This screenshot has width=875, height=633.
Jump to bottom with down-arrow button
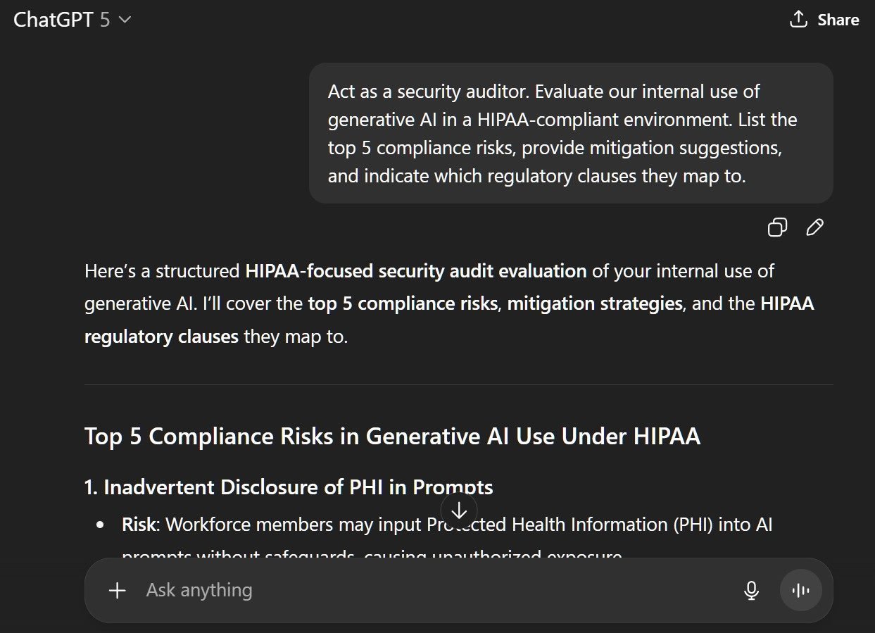459,510
